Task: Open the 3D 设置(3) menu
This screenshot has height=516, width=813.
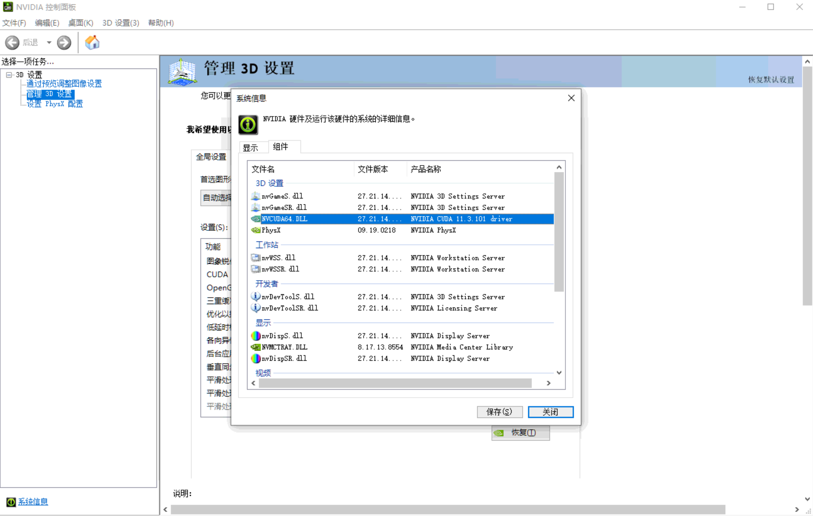Action: click(121, 23)
